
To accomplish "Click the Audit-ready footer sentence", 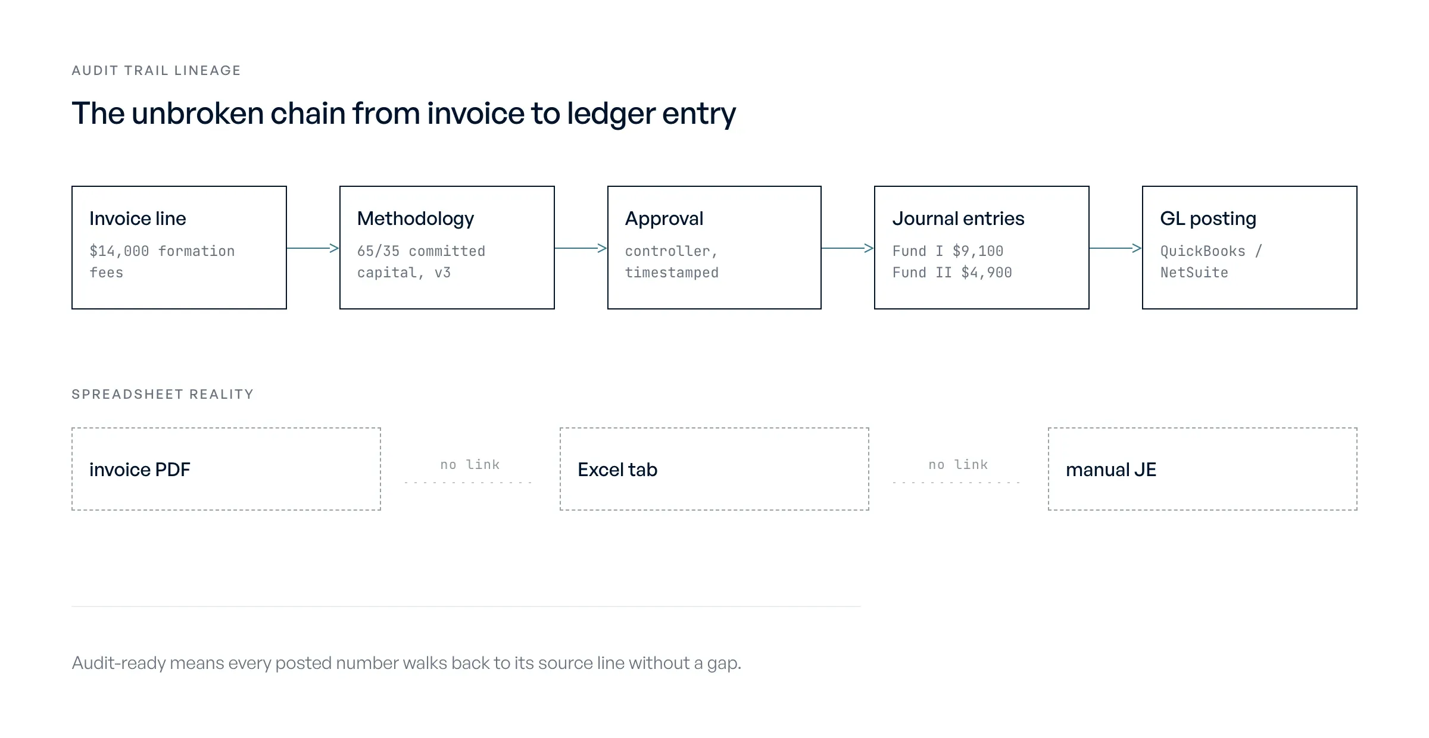I will 407,663.
